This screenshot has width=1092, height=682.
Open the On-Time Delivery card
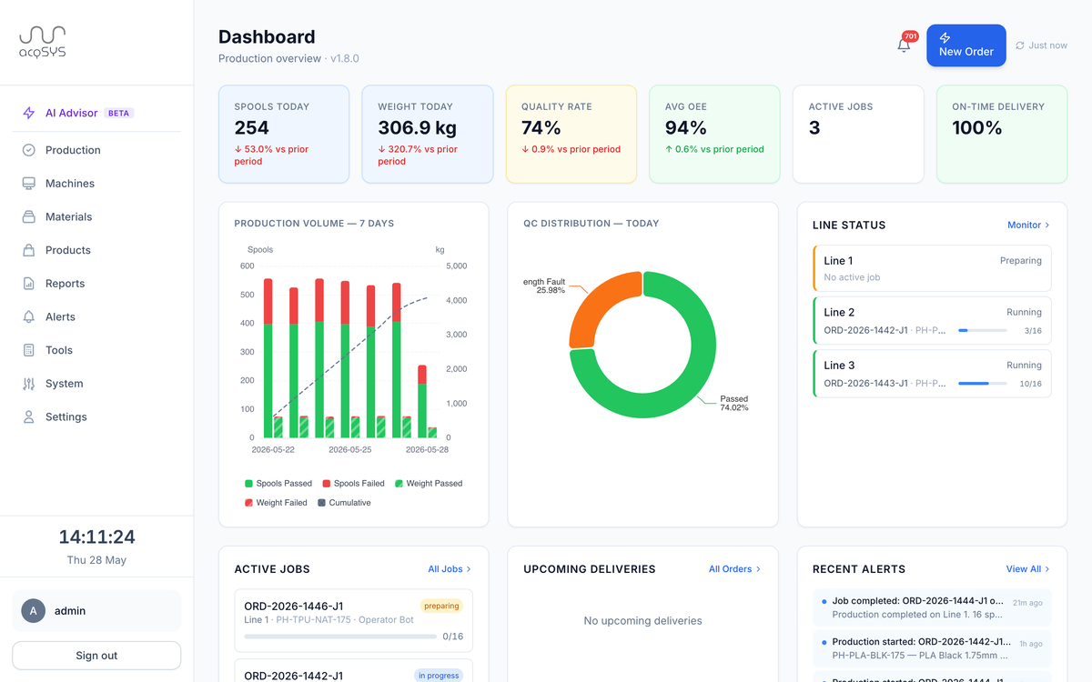point(1002,135)
